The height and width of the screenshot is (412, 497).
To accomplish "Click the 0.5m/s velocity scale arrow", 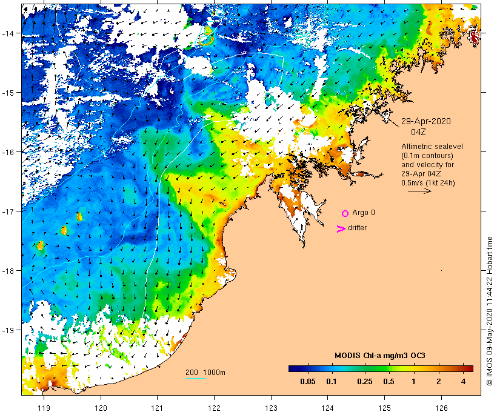I will [419, 191].
